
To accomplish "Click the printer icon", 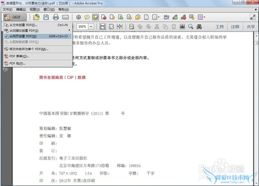I will 56,17.
